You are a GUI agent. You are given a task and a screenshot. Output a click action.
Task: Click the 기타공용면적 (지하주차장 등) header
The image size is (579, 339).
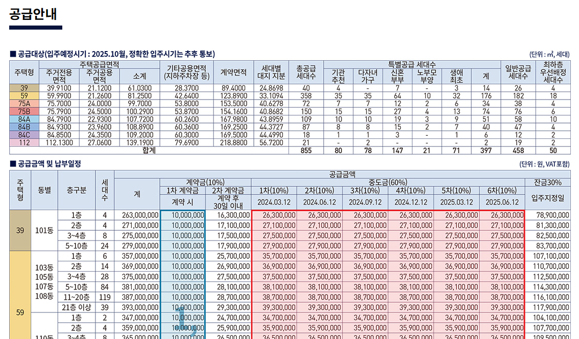(187, 72)
